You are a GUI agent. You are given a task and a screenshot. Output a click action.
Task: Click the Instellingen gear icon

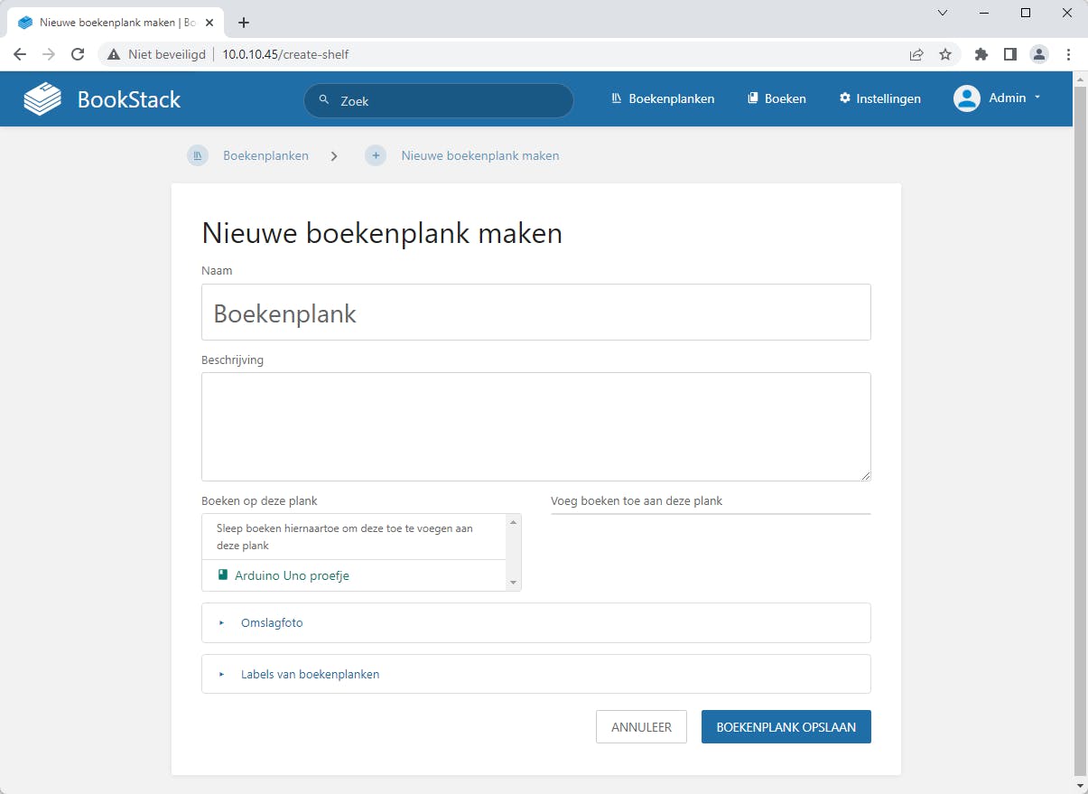pos(845,98)
